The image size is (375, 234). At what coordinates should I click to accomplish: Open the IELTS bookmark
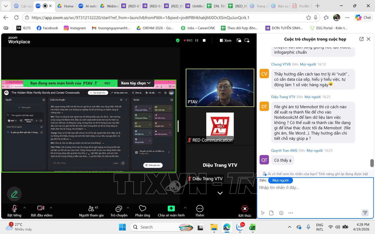23,28
